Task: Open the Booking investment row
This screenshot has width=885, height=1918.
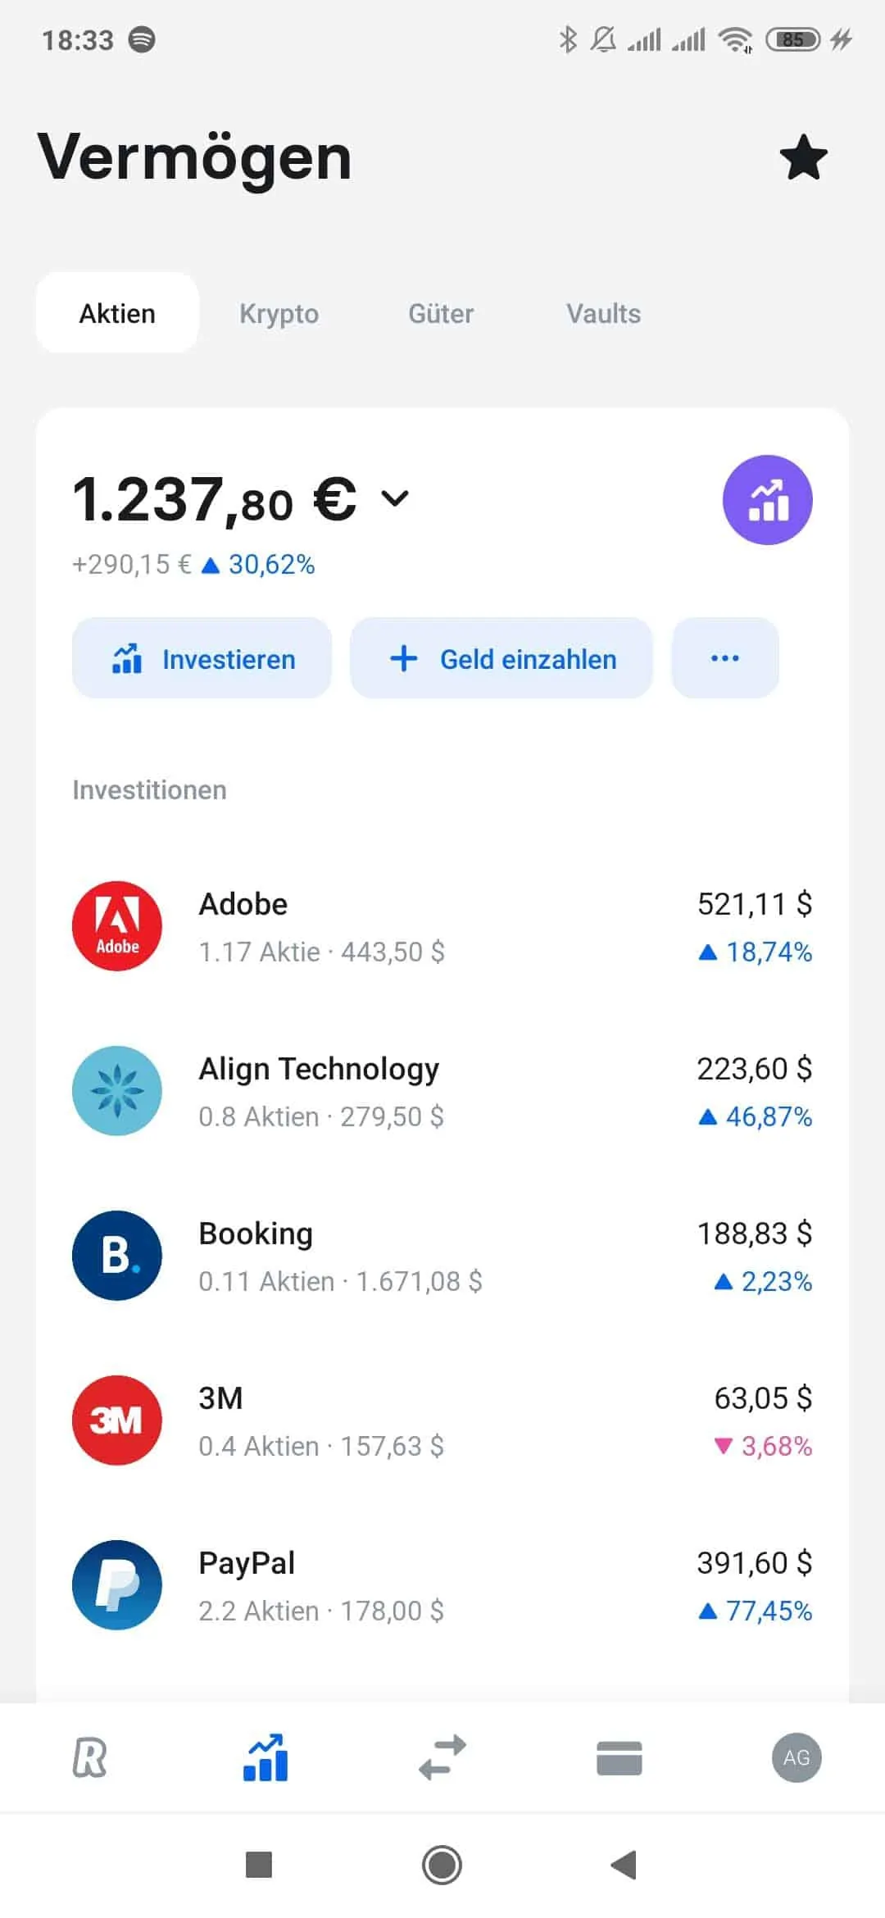Action: [x=442, y=1256]
